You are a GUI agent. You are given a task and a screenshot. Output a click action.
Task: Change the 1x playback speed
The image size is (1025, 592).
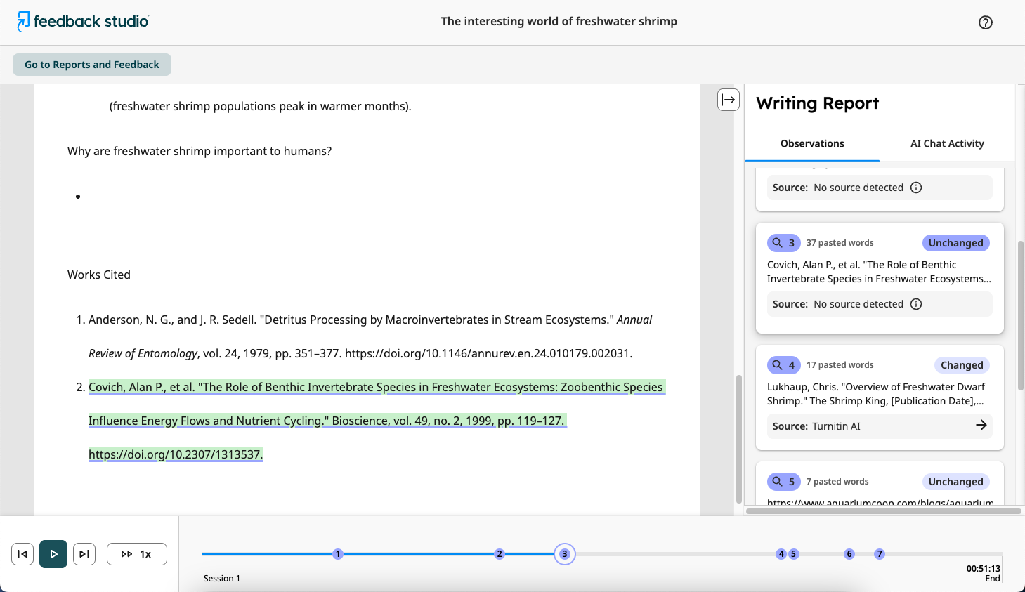click(x=137, y=554)
